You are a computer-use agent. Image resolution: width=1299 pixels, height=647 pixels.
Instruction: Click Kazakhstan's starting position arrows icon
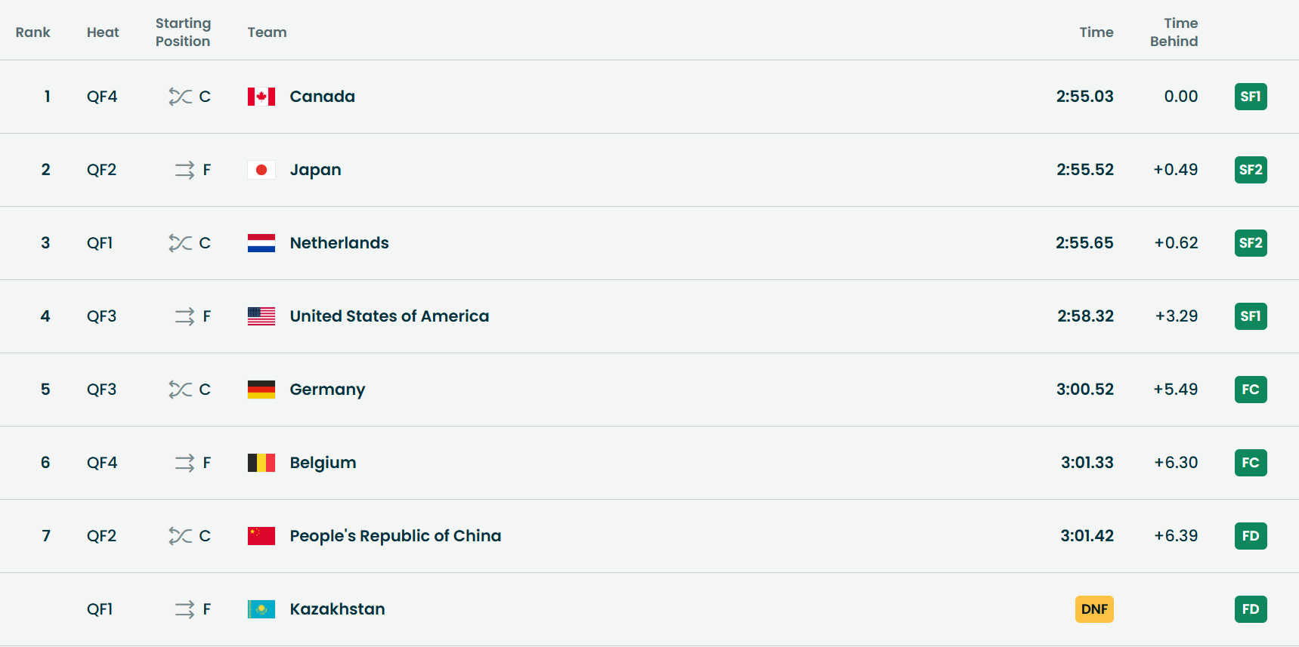tap(184, 609)
